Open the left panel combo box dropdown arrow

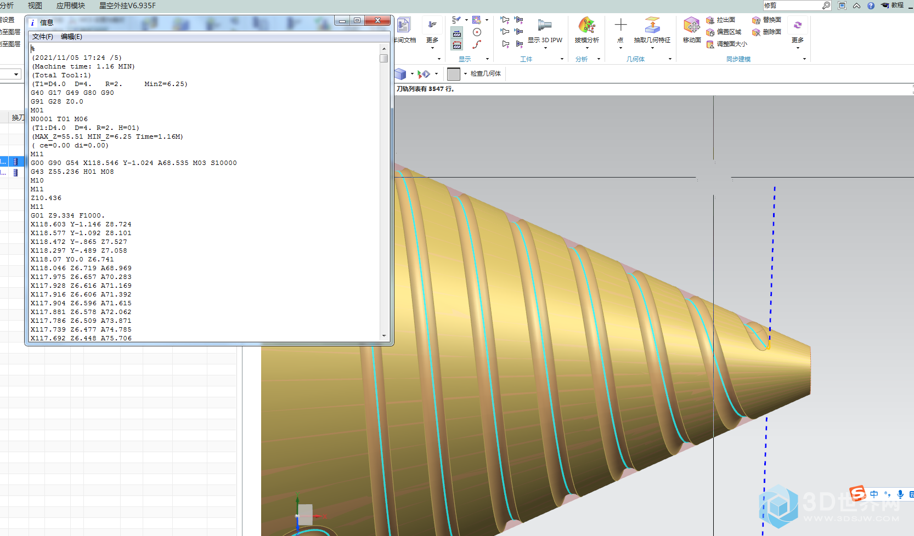[x=16, y=74]
